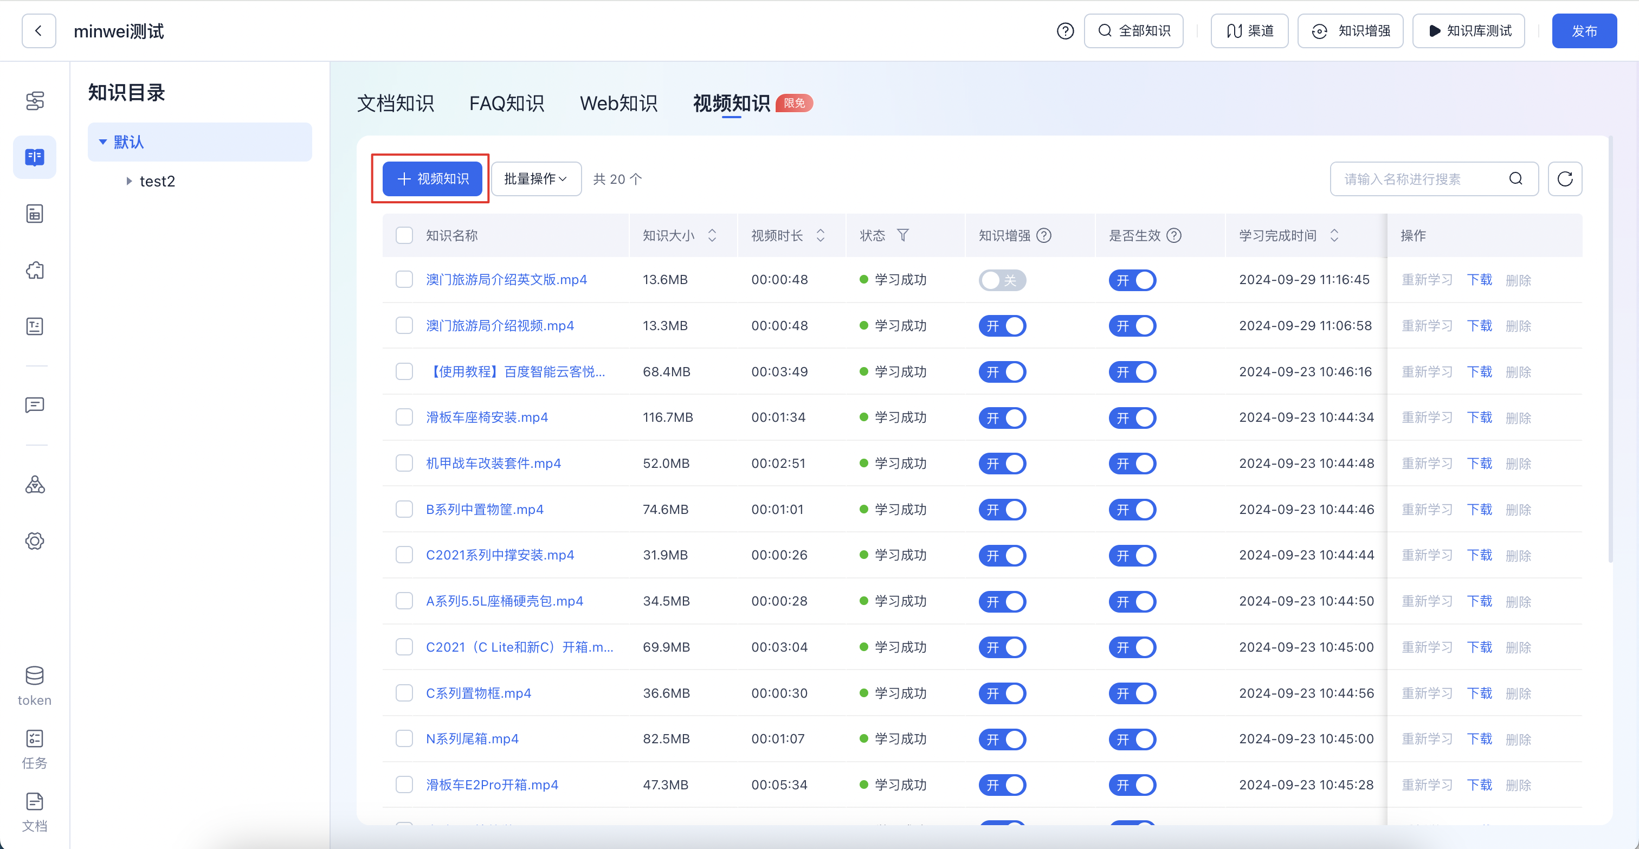The width and height of the screenshot is (1639, 849).
Task: Expand the test2 directory node
Action: click(x=128, y=182)
